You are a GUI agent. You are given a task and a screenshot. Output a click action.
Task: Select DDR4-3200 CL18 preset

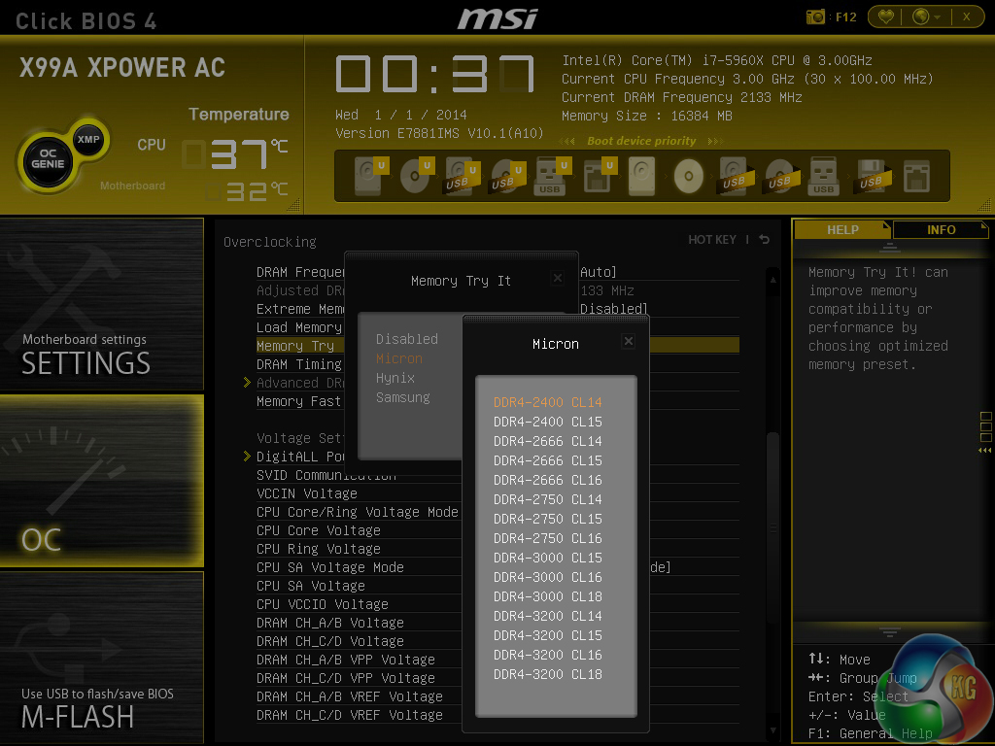[x=548, y=674]
